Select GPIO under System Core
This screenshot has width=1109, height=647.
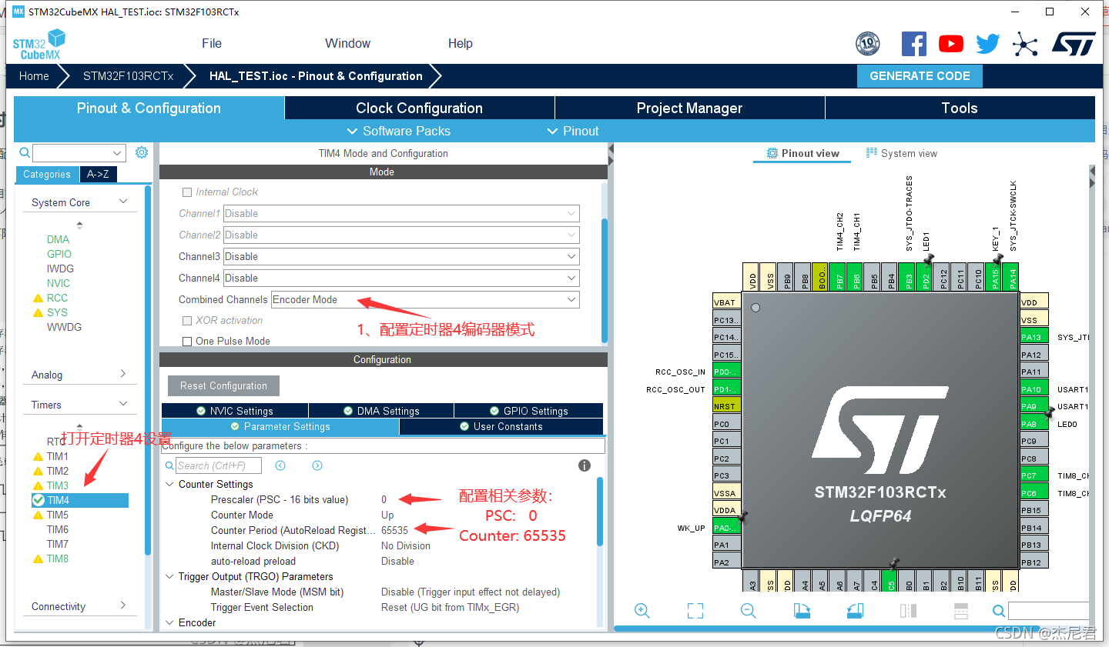click(59, 254)
